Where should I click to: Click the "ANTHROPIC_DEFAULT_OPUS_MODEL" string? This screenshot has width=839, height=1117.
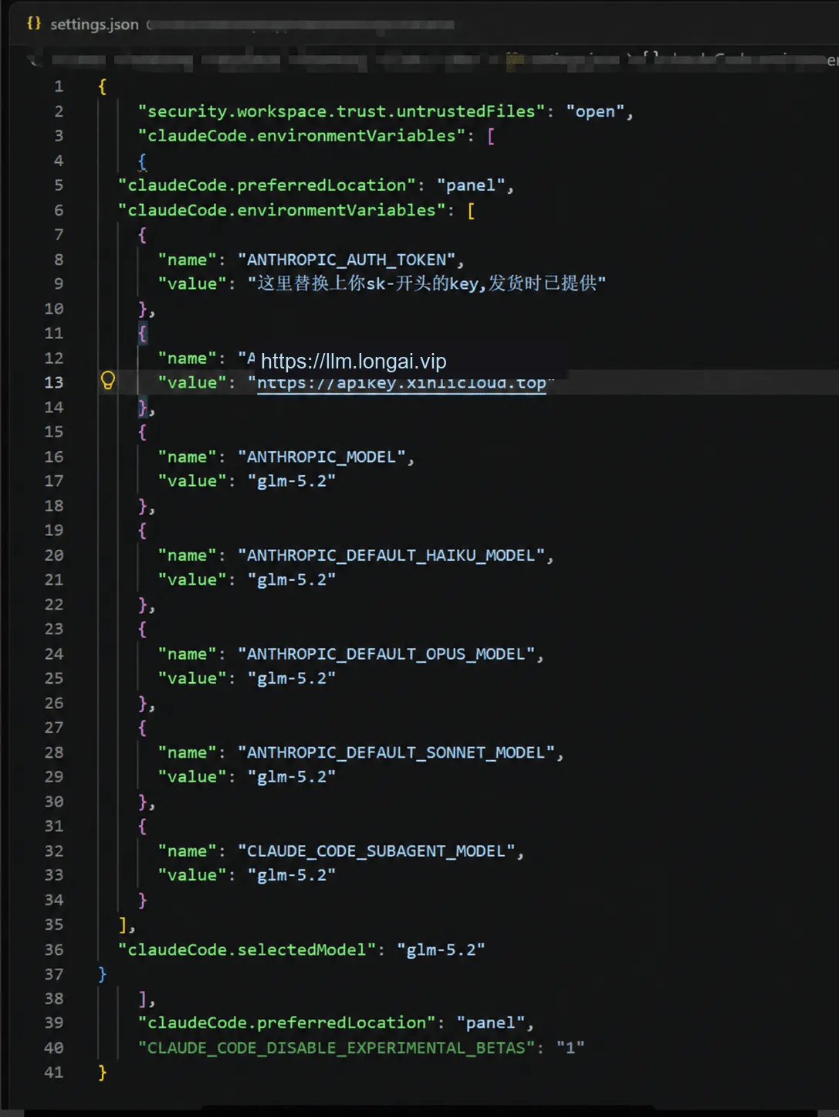(387, 654)
